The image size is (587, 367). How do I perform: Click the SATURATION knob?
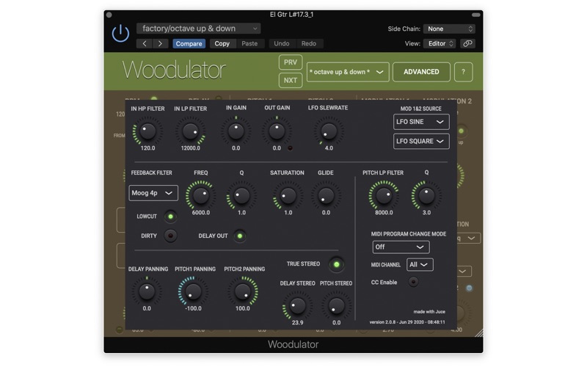288,195
